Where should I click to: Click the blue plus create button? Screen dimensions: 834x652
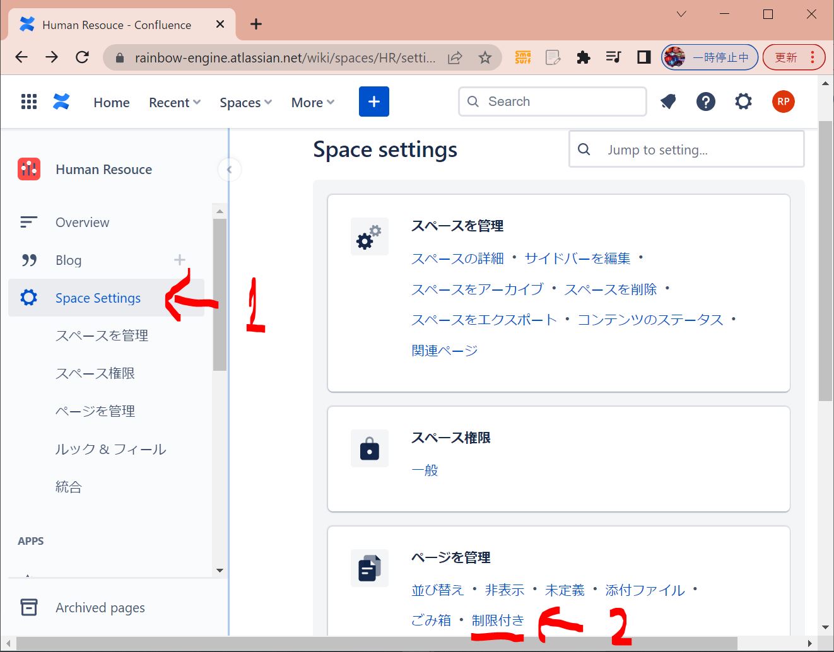coord(373,102)
